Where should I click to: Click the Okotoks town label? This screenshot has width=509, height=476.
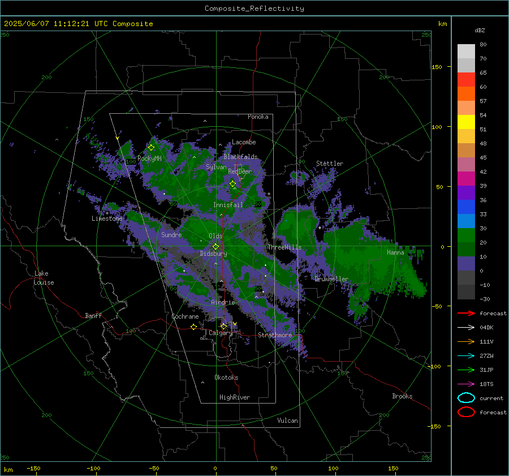coord(226,378)
